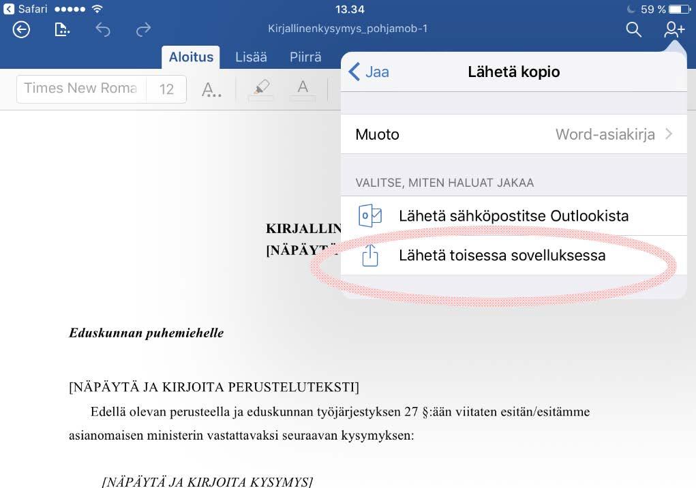Tap the NÄPÄYTÄ JA KIRJOITA KYSYMYS placeholder
Viewport: 696px width, 488px height.
208,482
